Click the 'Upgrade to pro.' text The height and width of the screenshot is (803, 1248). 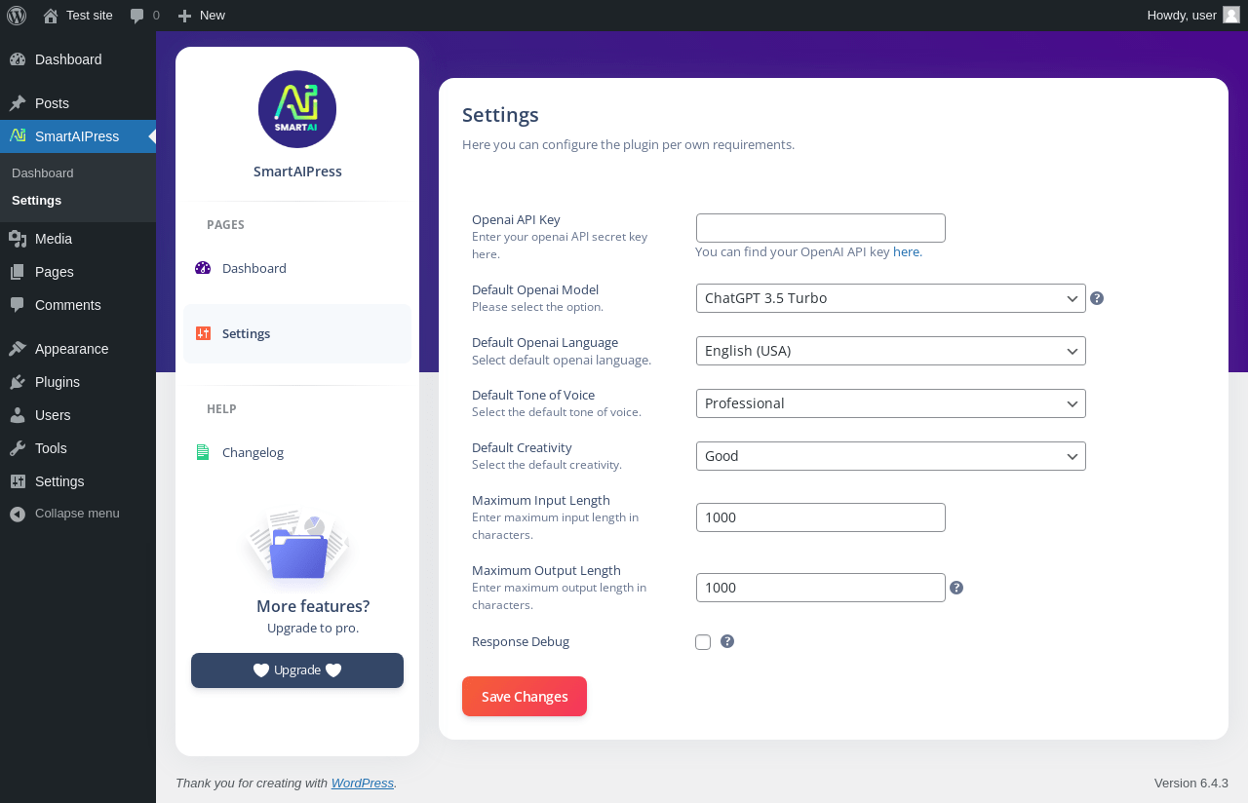[x=313, y=629]
